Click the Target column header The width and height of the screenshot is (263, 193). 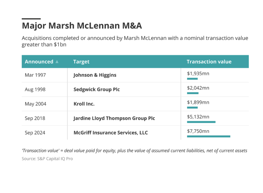click(81, 62)
